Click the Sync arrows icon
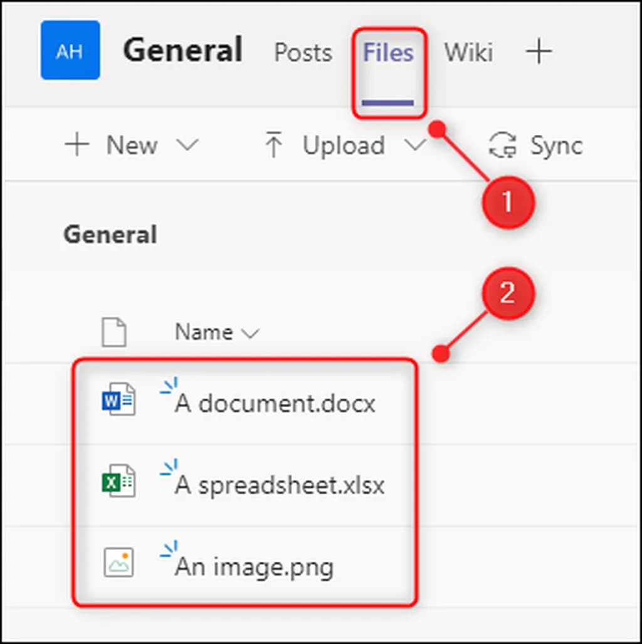The image size is (642, 644). tap(503, 145)
